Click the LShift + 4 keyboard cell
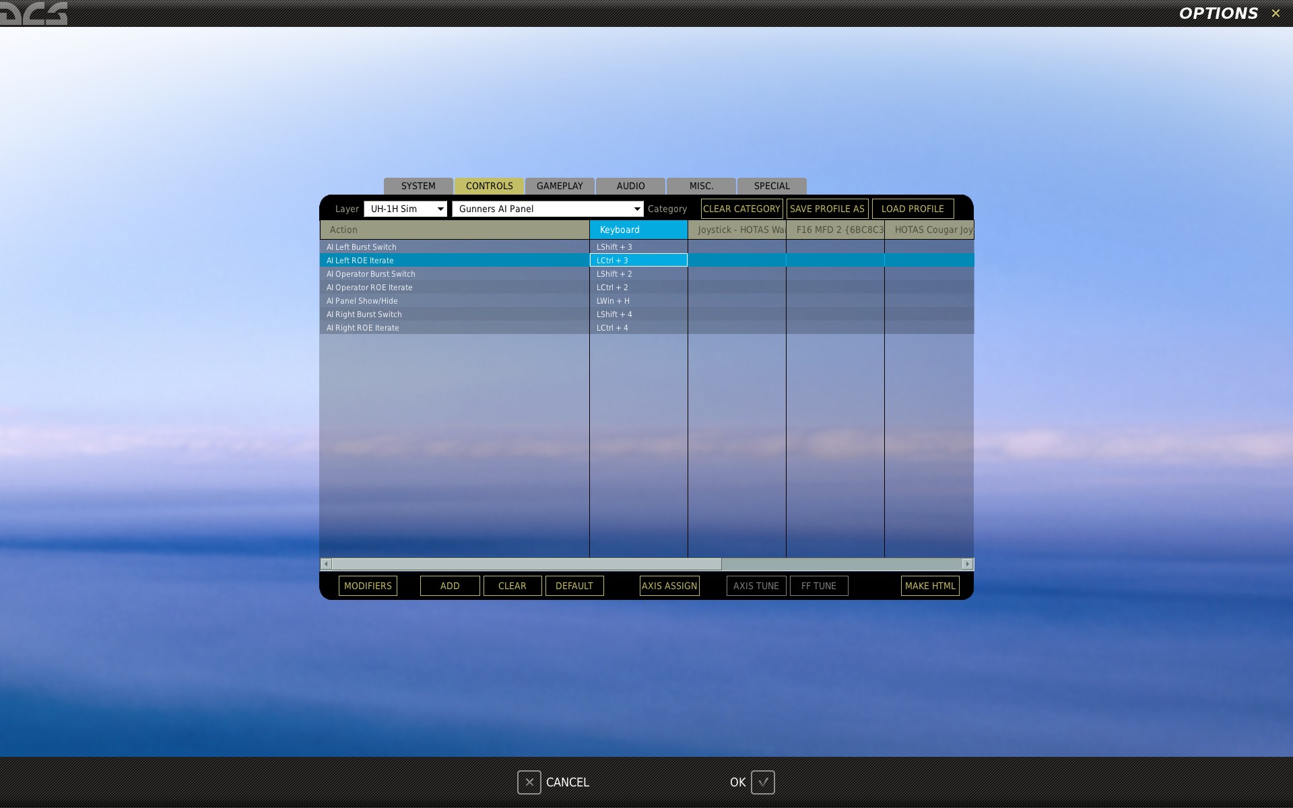1293x808 pixels. 638,314
